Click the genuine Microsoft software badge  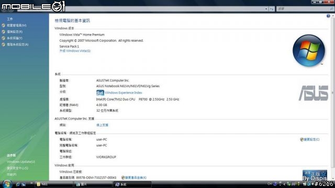click(315, 175)
